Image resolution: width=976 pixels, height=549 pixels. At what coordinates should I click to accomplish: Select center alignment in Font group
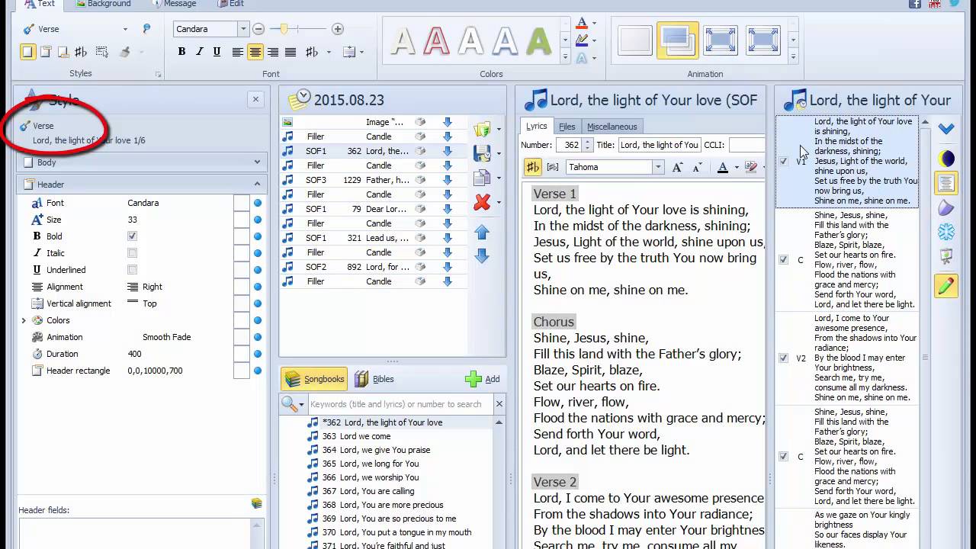(255, 52)
